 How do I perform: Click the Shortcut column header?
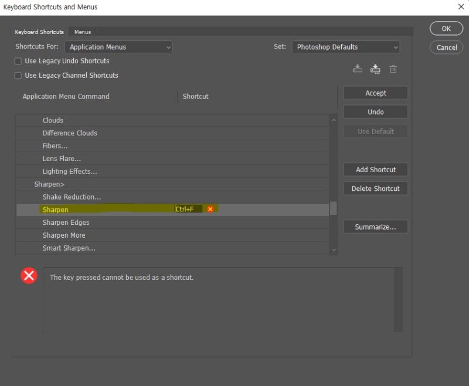(x=196, y=97)
